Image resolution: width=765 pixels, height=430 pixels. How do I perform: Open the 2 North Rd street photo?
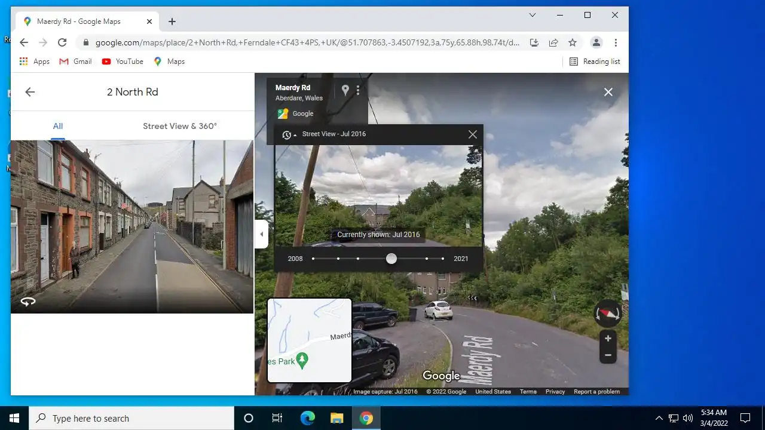tap(132, 227)
